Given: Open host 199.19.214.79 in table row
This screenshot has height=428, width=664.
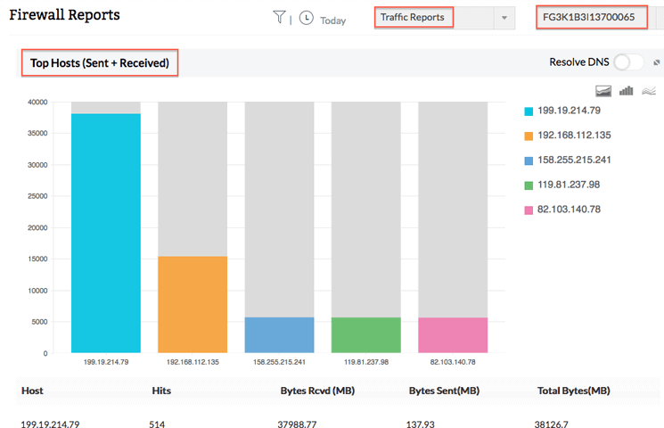Looking at the screenshot, I should [50, 424].
